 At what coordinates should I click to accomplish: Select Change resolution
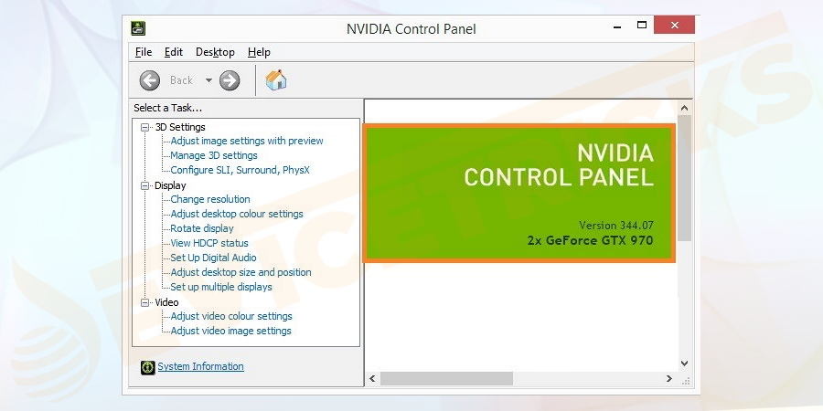[210, 199]
